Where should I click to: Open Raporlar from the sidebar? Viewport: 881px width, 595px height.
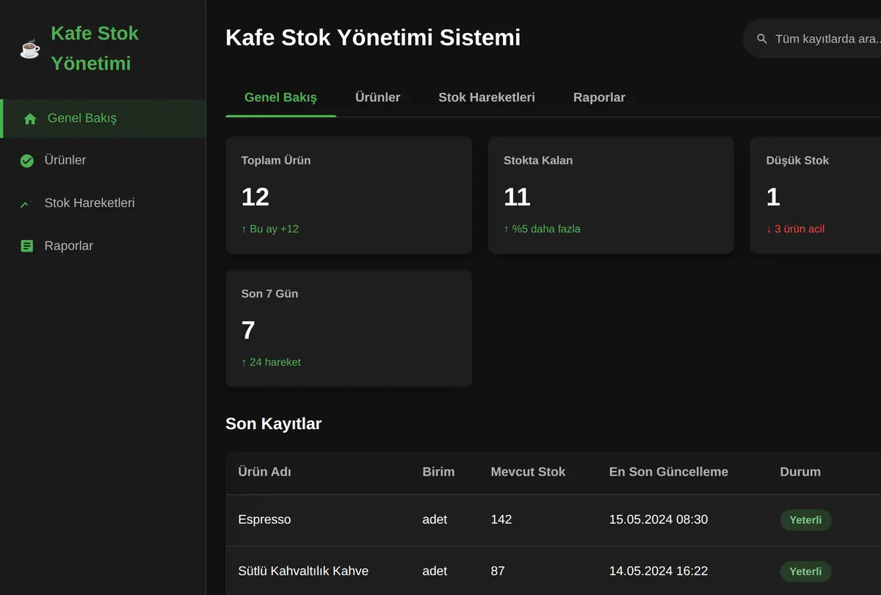(x=103, y=245)
